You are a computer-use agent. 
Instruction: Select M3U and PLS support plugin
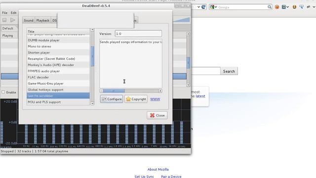point(58,102)
